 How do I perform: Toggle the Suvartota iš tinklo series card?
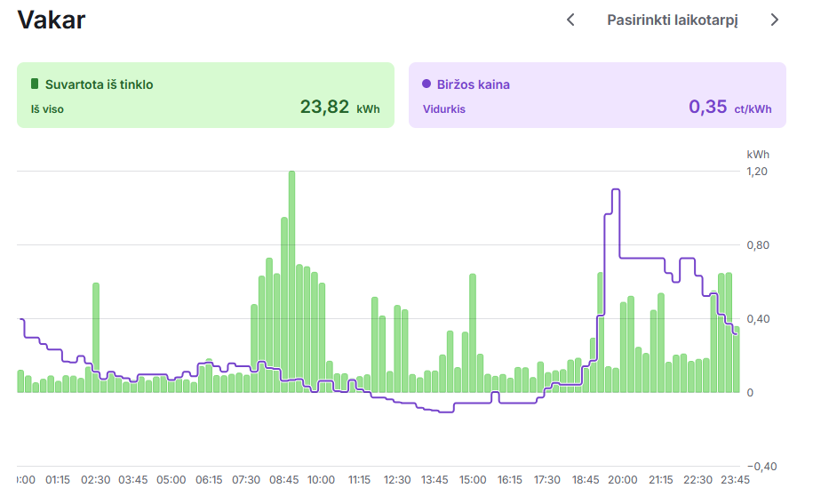click(x=204, y=95)
